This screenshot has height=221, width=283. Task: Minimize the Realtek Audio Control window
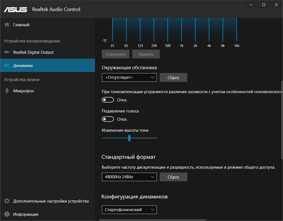(251, 5)
